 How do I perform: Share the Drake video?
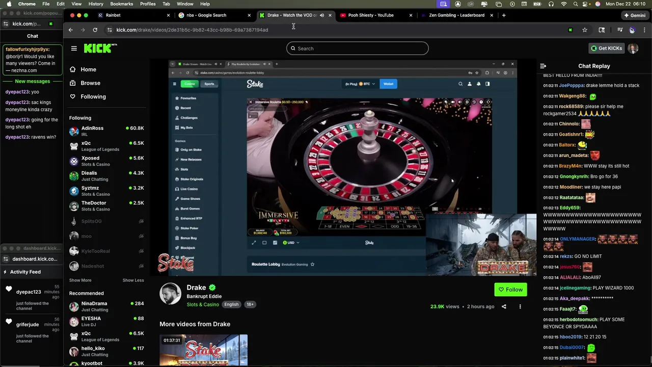pos(504,306)
